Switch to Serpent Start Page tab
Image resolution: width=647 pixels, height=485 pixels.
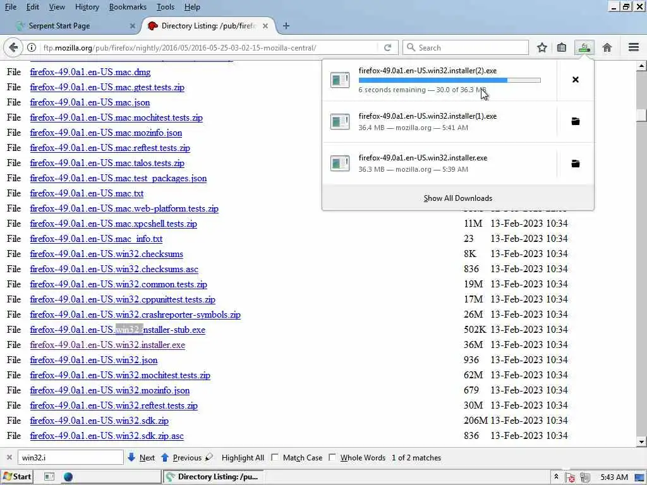[x=75, y=25]
